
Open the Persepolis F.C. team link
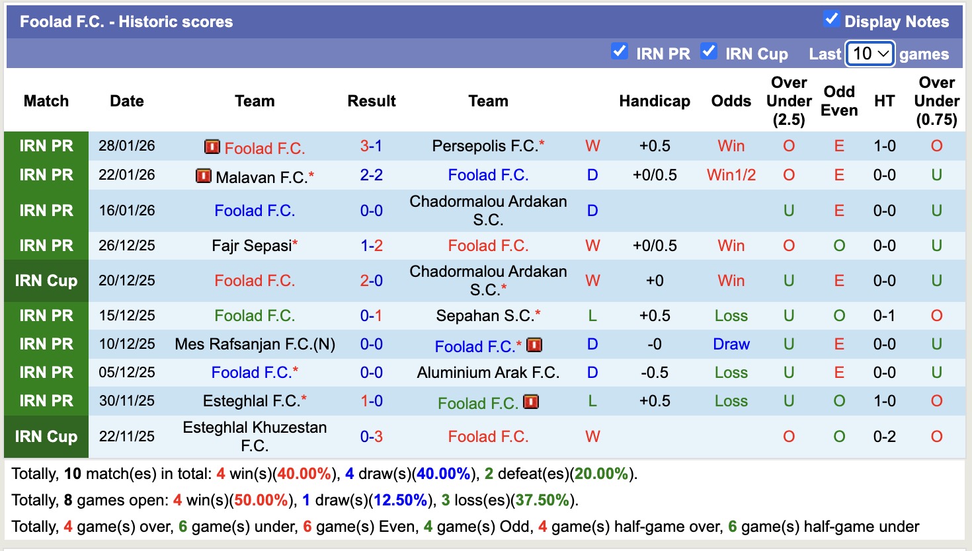[487, 145]
